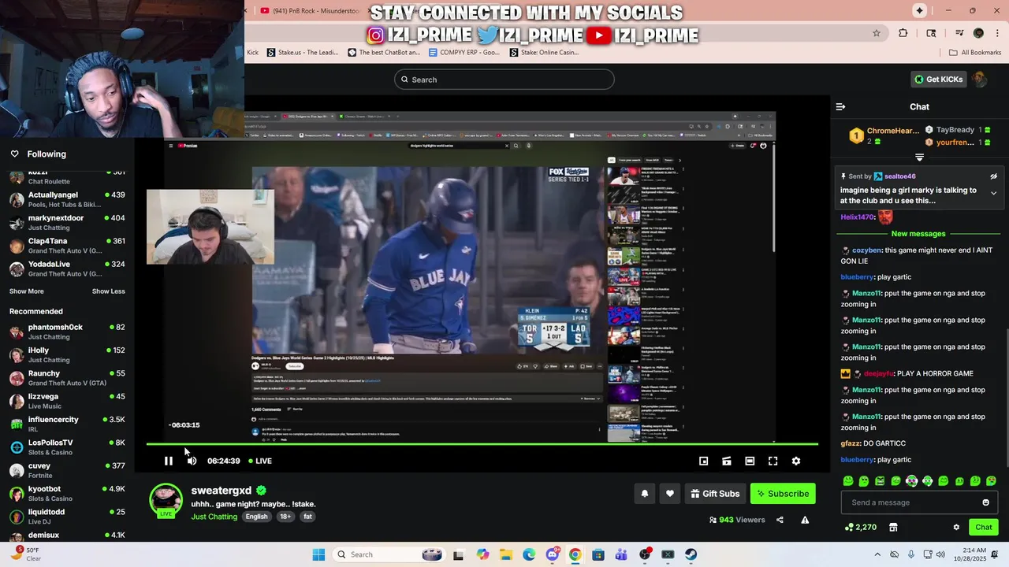The image size is (1009, 567).
Task: Share the stream via share icon
Action: [x=780, y=520]
